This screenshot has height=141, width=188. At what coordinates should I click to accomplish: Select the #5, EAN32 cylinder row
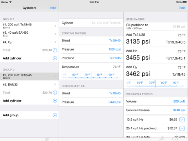click(29, 85)
